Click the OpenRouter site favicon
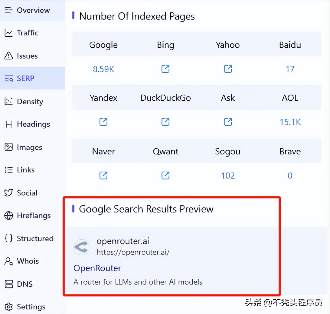Image resolution: width=330 pixels, height=314 pixels. pos(82,247)
